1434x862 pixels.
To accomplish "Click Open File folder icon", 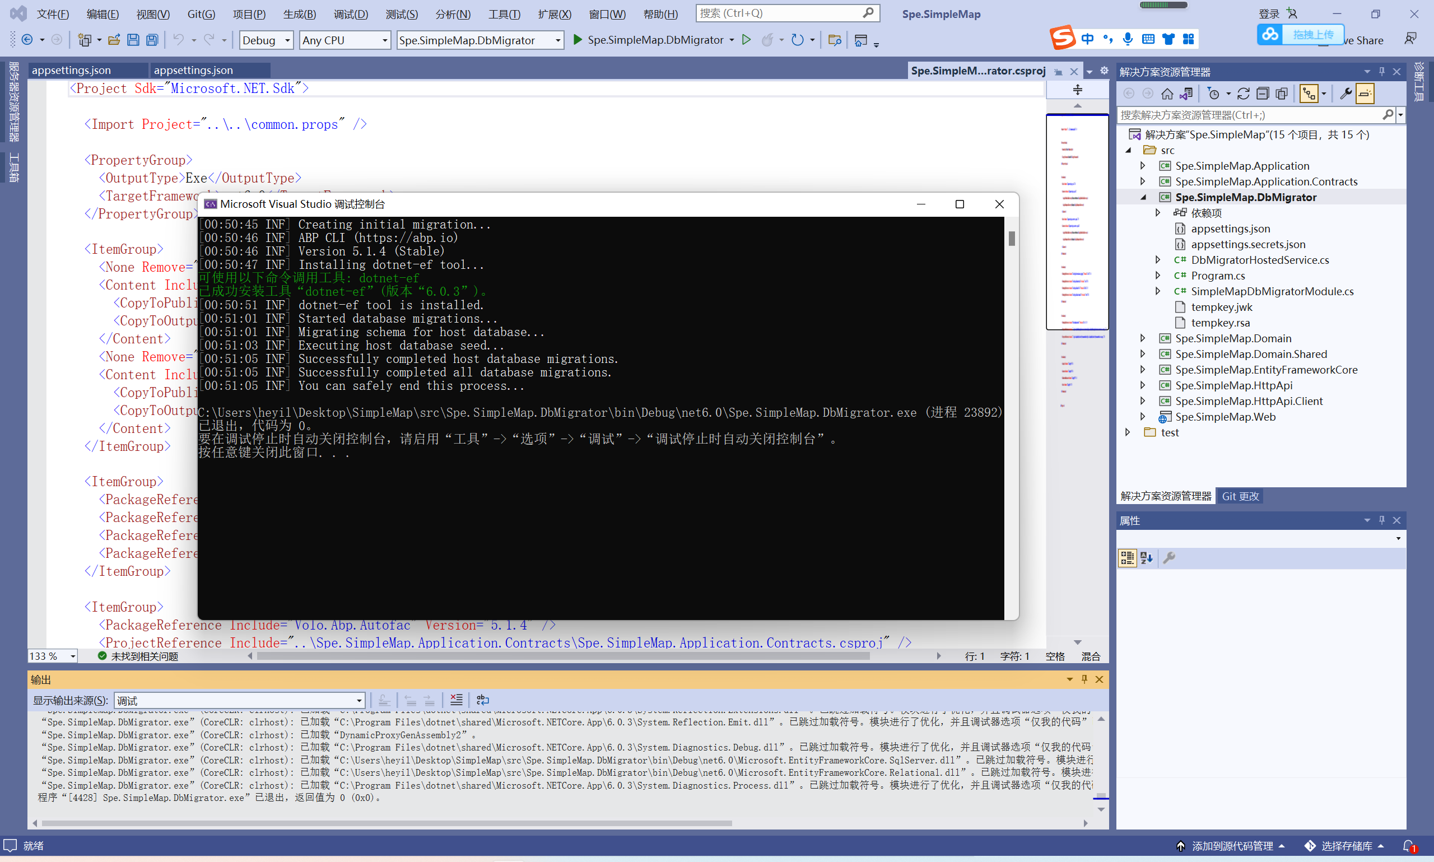I will click(114, 40).
